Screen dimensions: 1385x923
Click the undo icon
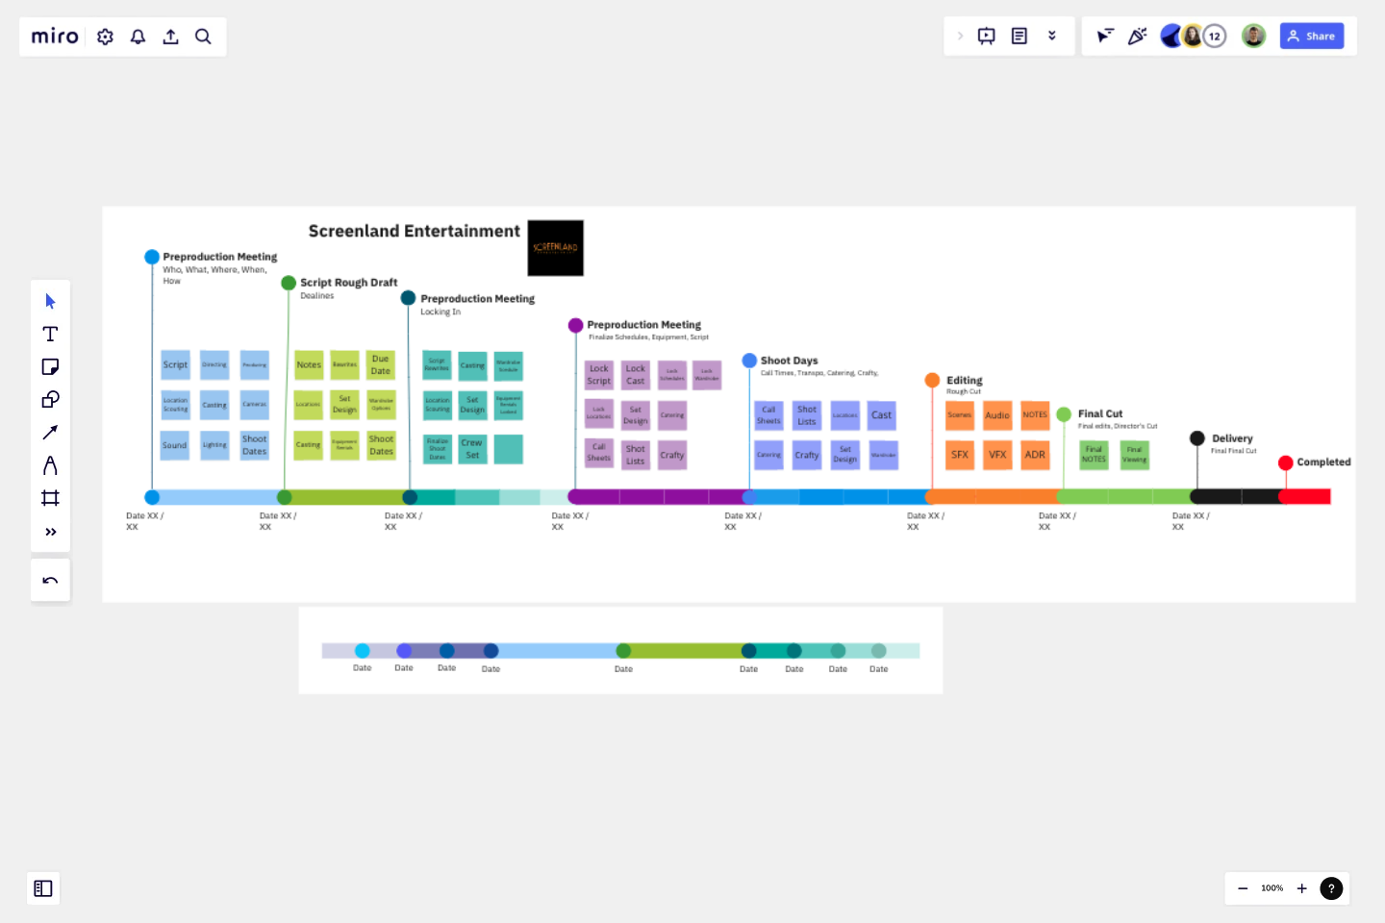click(x=50, y=579)
